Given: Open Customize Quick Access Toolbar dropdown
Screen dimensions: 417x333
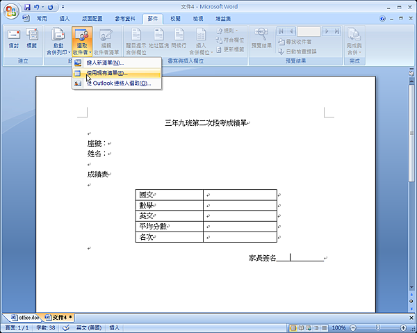Looking at the screenshot, I should [63, 7].
